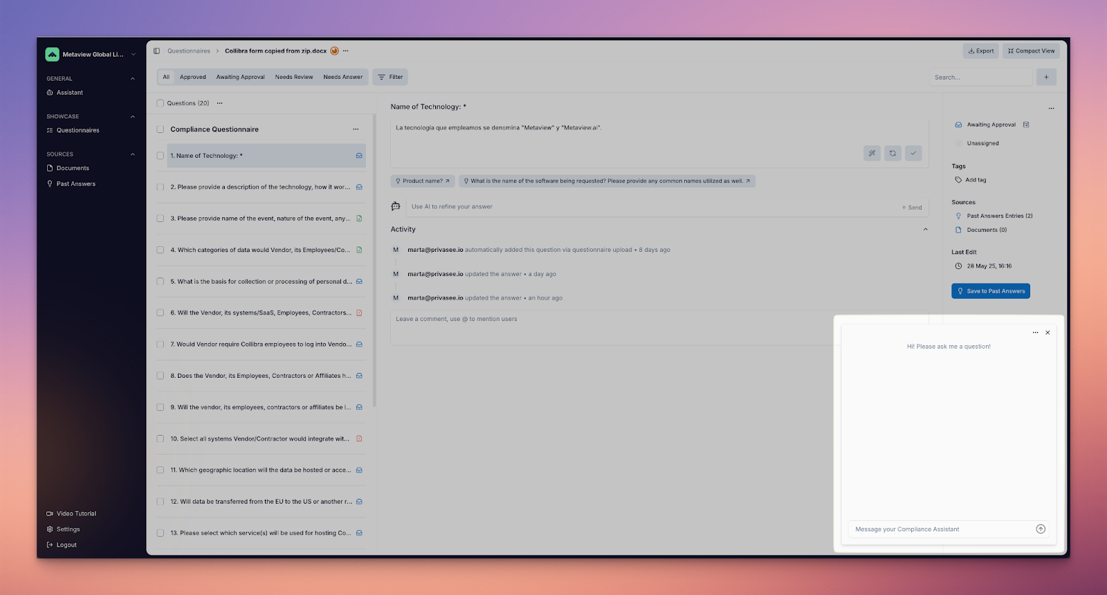Click the Message your Compliance Assistant field
The height and width of the screenshot is (595, 1107).
941,529
